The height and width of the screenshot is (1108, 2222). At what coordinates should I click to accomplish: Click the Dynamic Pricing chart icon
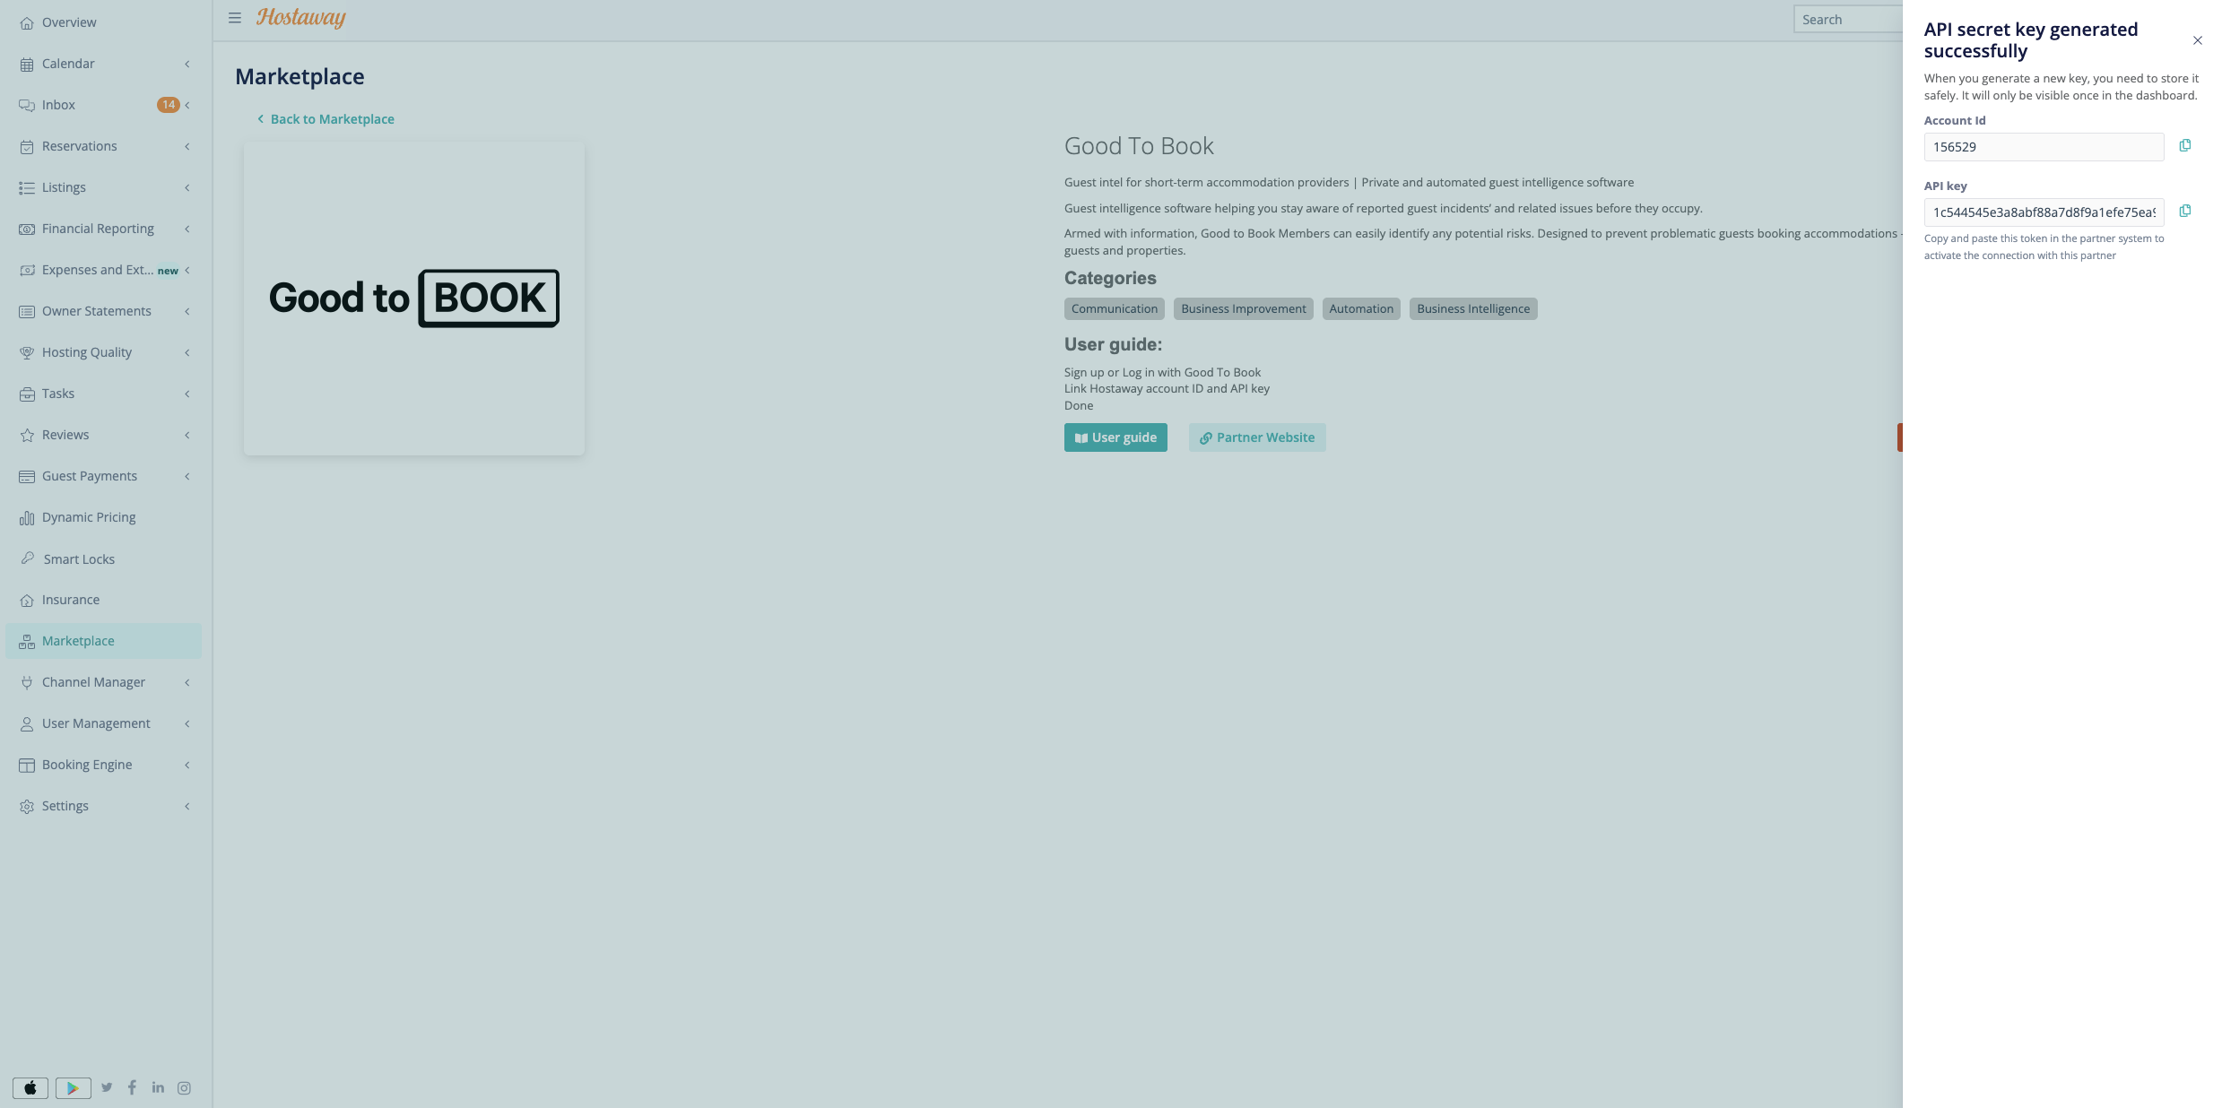pyautogui.click(x=27, y=517)
